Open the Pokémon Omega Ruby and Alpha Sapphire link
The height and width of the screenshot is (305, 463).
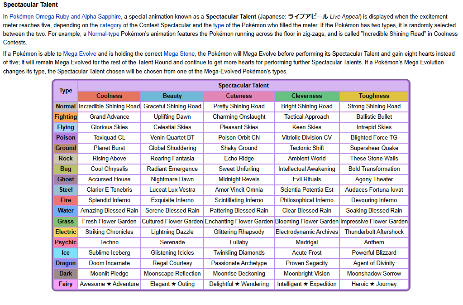point(65,17)
